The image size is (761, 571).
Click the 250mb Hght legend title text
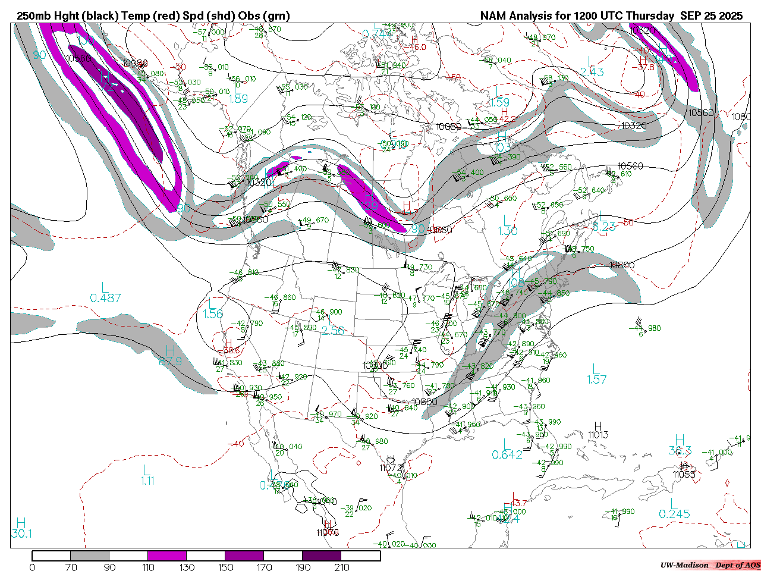tap(153, 16)
